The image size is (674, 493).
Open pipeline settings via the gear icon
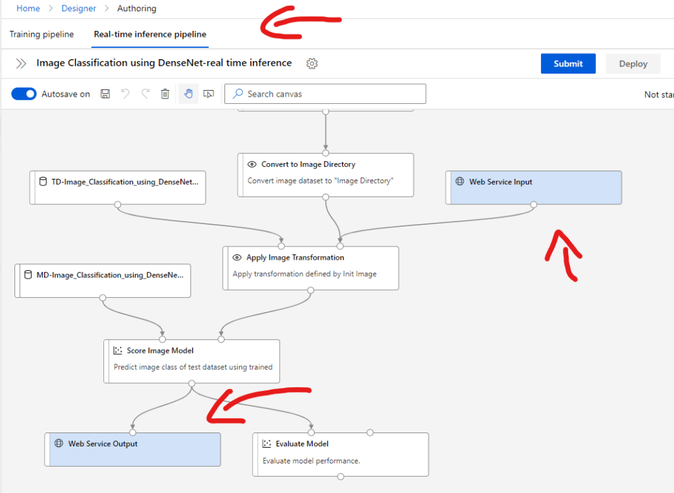tap(312, 63)
